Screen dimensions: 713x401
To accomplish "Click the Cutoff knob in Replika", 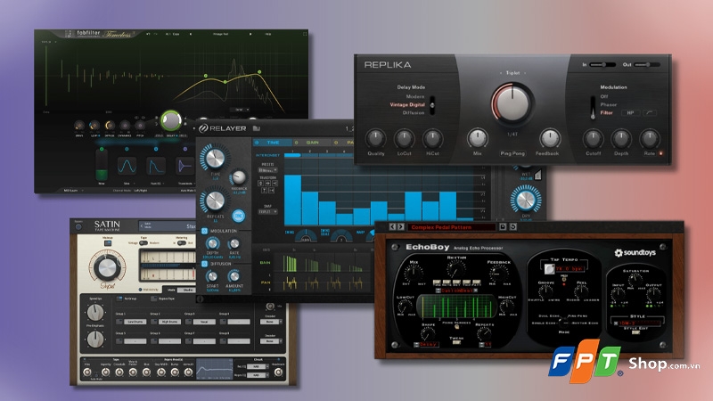I will pos(593,138).
